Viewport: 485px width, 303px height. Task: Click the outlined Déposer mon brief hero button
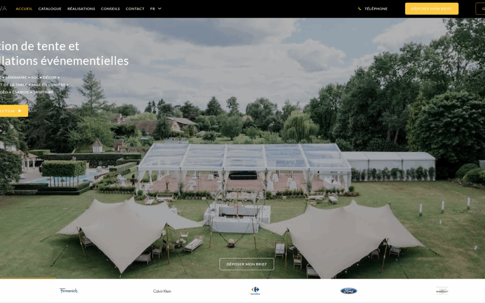247,264
